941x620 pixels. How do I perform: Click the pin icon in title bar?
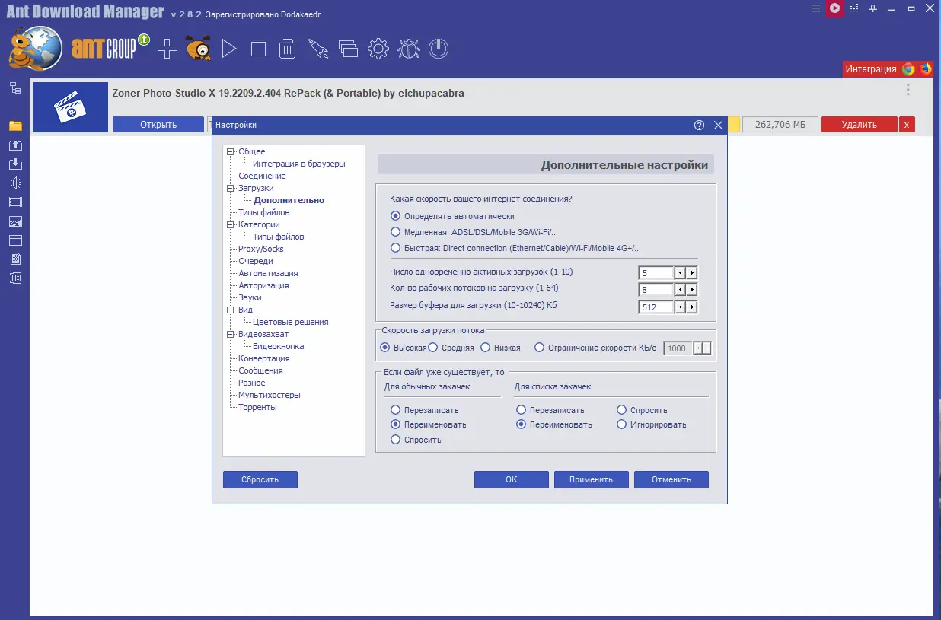(873, 8)
